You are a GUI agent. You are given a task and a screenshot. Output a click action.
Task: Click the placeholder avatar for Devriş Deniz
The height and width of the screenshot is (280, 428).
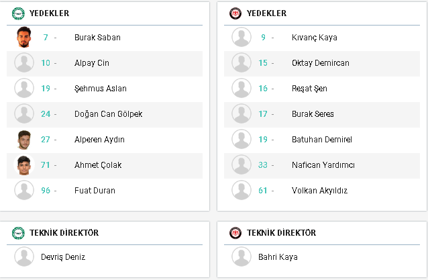24,256
